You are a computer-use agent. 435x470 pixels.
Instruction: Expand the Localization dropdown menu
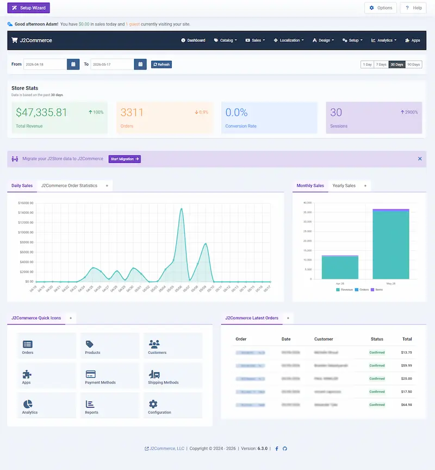tap(289, 40)
